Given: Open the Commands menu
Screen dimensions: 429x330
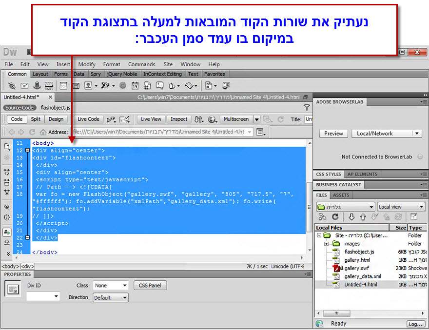Looking at the screenshot, I should click(141, 64).
